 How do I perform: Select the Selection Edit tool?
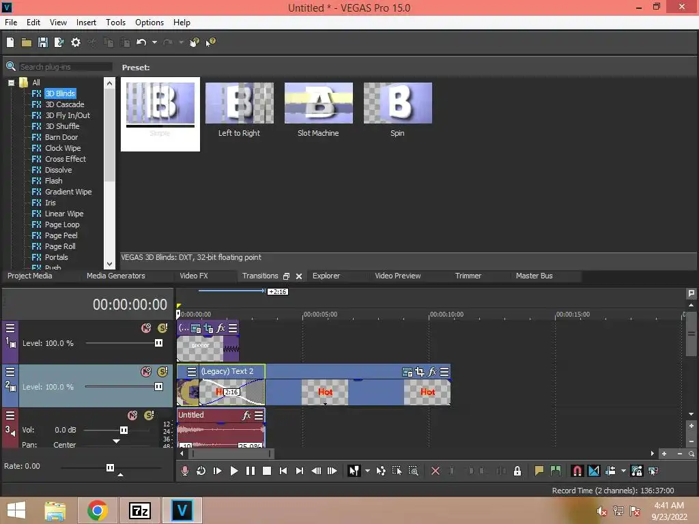tap(397, 471)
